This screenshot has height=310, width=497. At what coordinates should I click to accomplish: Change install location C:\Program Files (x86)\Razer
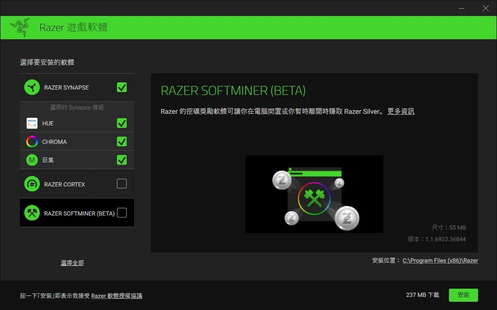(440, 261)
